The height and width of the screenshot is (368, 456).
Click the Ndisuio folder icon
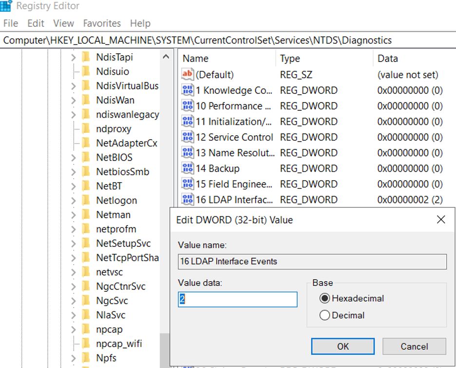click(x=86, y=71)
